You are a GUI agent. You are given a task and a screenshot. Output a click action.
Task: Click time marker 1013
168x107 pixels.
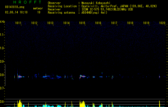coord(50,23)
